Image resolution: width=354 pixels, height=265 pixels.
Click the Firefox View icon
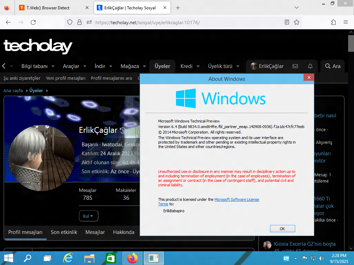(7, 8)
